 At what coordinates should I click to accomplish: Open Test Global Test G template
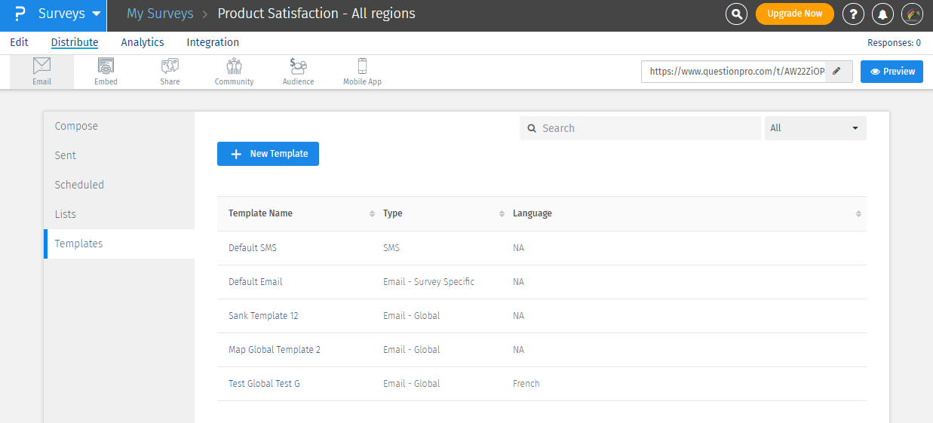[264, 383]
